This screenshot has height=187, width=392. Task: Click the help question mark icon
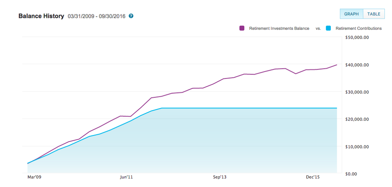click(x=131, y=16)
